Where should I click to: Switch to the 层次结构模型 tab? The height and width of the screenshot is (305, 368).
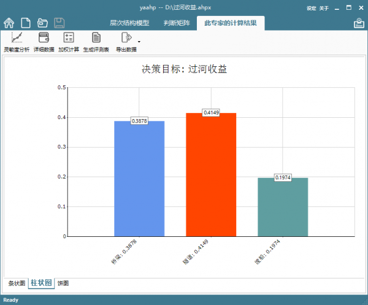[129, 23]
